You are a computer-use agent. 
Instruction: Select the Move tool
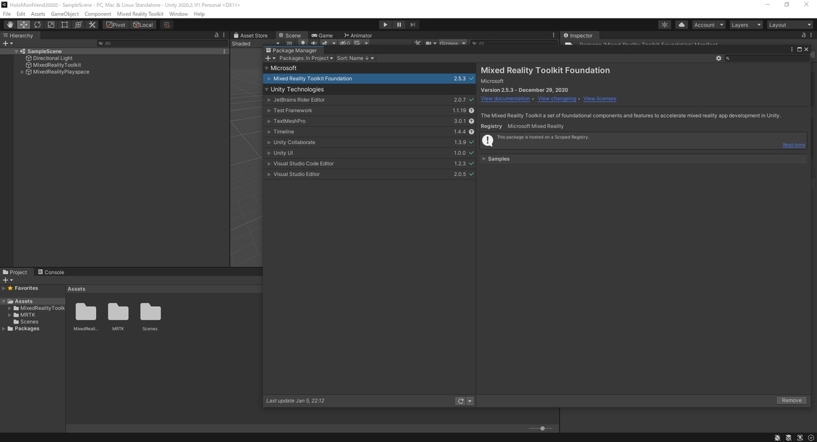click(x=24, y=24)
